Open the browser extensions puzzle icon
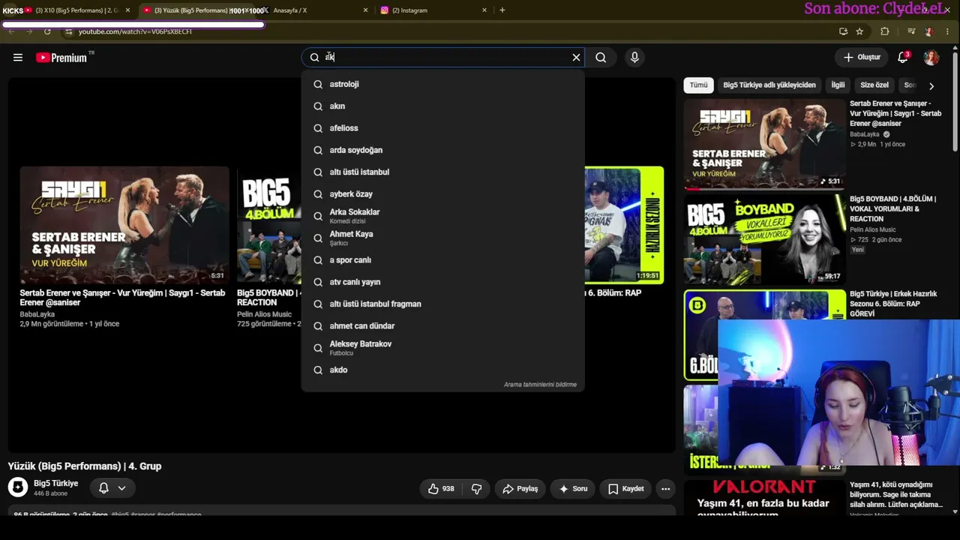Image resolution: width=960 pixels, height=540 pixels. 885,31
